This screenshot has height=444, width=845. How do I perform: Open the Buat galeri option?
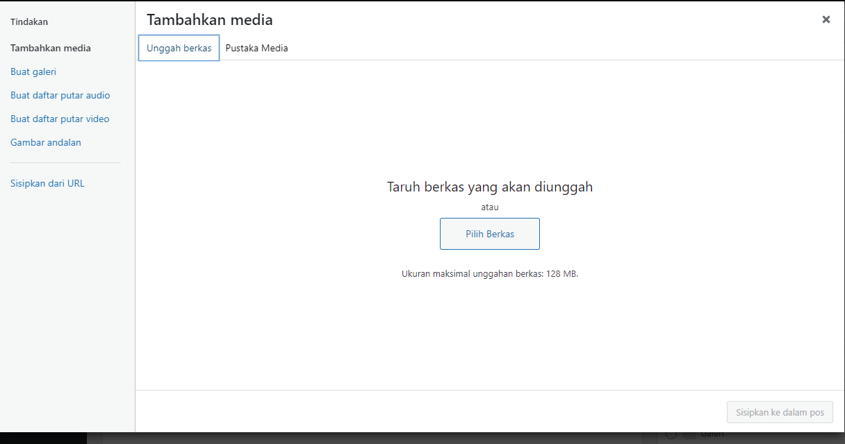click(x=33, y=71)
